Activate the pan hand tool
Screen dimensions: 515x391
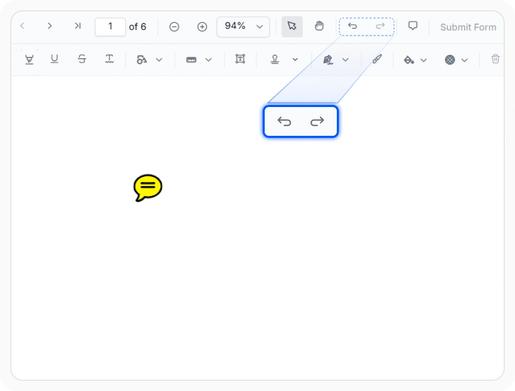[x=319, y=26]
